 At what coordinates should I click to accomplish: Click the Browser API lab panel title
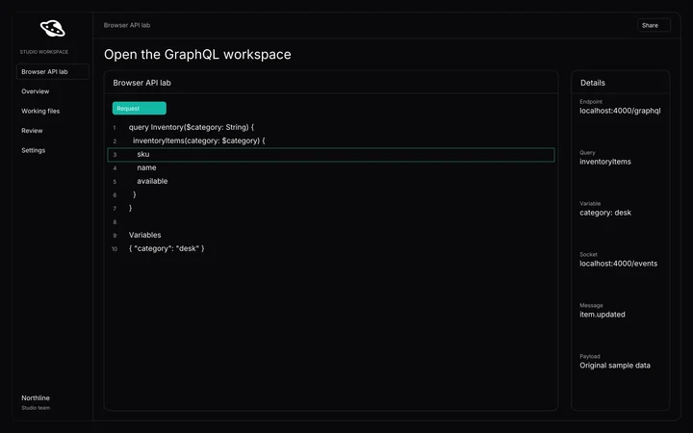pyautogui.click(x=141, y=83)
